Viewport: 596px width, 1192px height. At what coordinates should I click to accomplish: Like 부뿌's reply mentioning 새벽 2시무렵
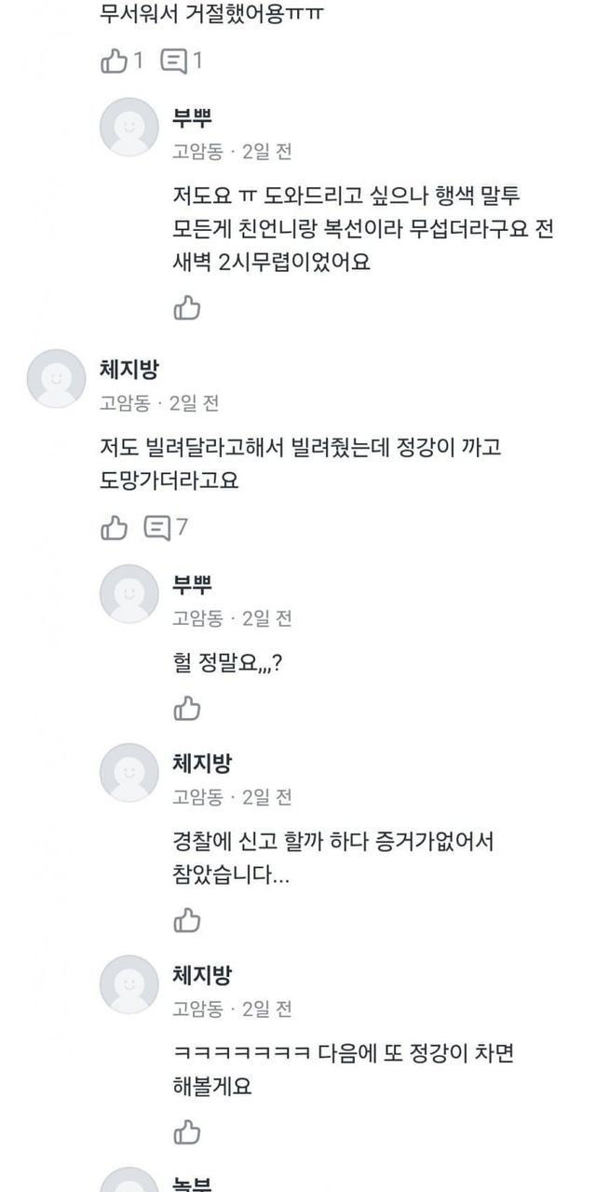coord(187,307)
